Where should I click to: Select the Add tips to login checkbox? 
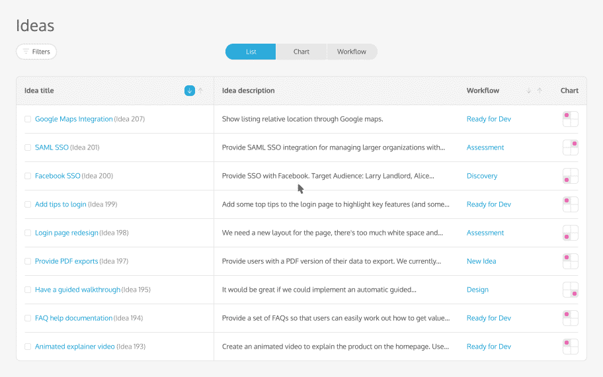28,204
